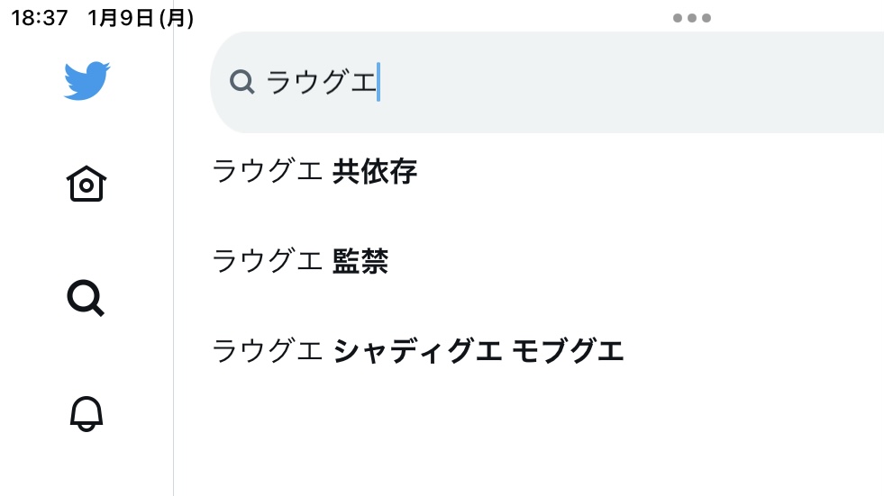884x496 pixels.
Task: Click the bold word 監禁
Action: (360, 261)
